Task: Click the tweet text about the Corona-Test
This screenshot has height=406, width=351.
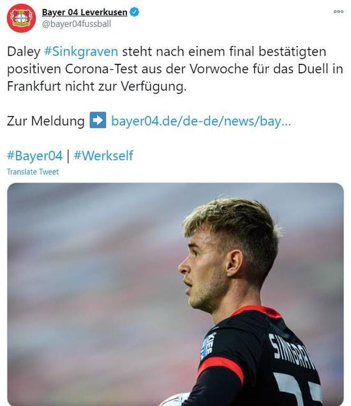Action: [175, 69]
